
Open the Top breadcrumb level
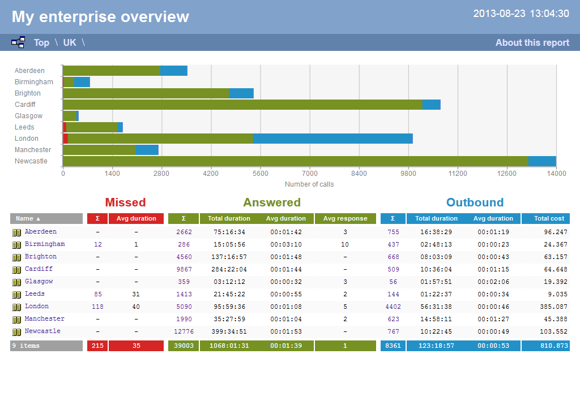[41, 42]
